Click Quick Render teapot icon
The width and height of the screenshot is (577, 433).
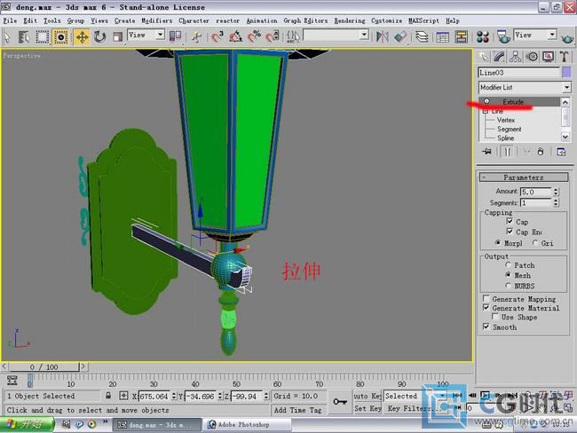coord(567,37)
